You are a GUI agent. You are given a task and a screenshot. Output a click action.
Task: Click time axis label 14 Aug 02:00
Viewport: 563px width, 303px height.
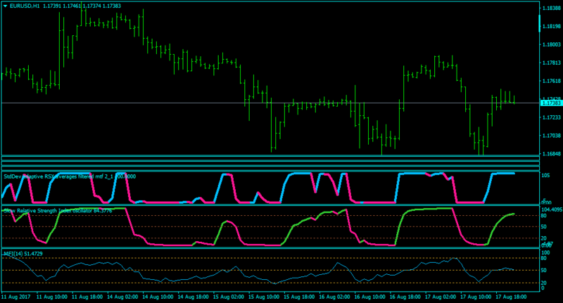click(x=122, y=297)
